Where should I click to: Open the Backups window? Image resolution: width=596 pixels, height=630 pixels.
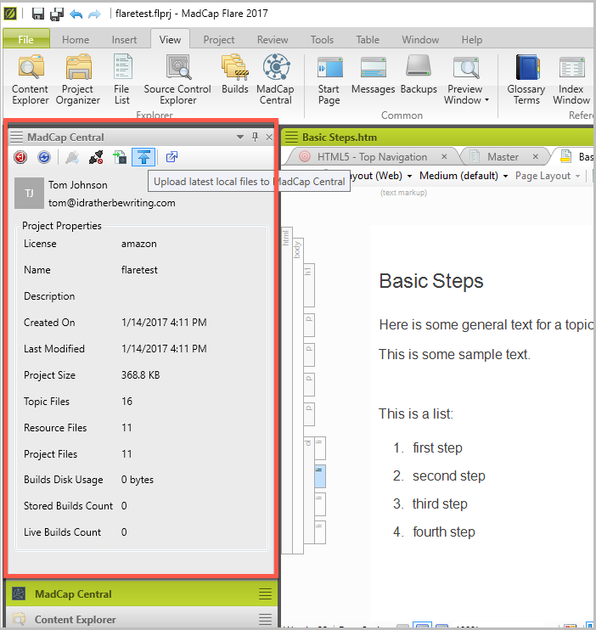[x=419, y=75]
